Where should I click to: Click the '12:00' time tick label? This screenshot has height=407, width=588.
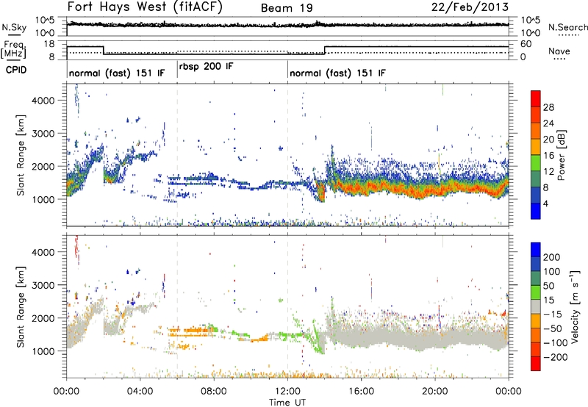point(287,392)
